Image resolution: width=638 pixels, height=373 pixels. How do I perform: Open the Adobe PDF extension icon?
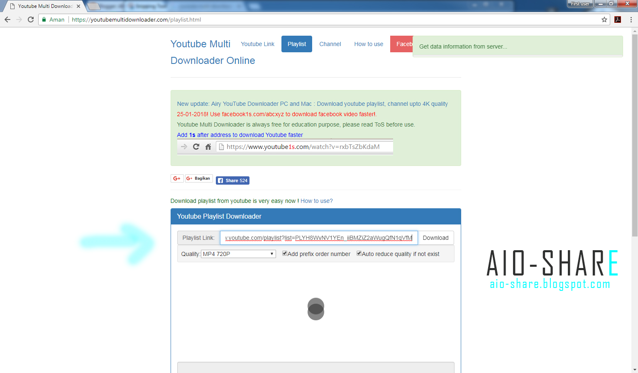pos(618,20)
